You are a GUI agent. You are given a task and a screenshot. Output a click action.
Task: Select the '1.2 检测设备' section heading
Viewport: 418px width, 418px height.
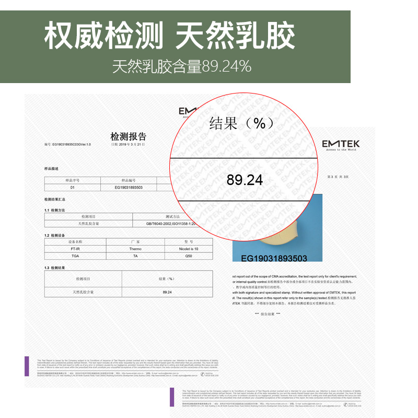[55, 236]
